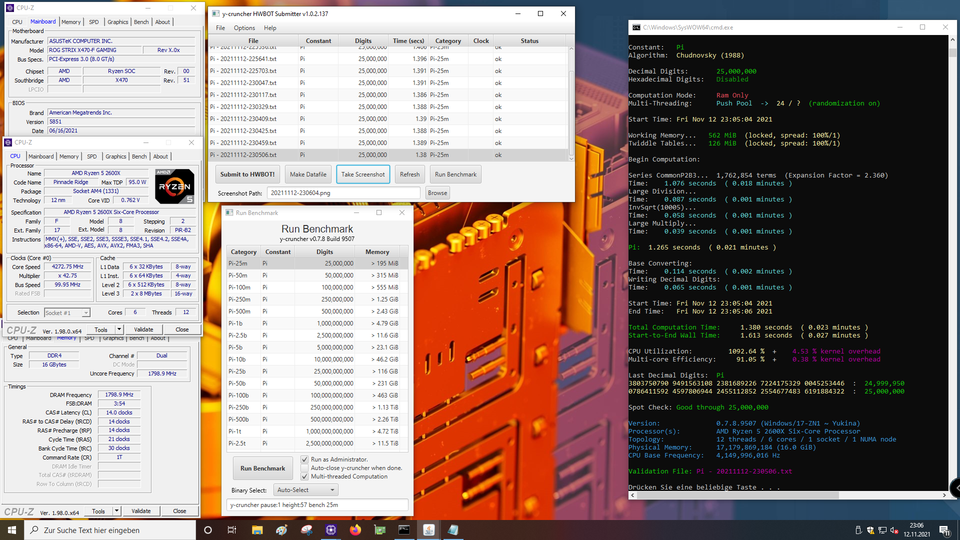Click Run Benchmark button in Submitter toolbar
The width and height of the screenshot is (960, 540).
tap(455, 174)
